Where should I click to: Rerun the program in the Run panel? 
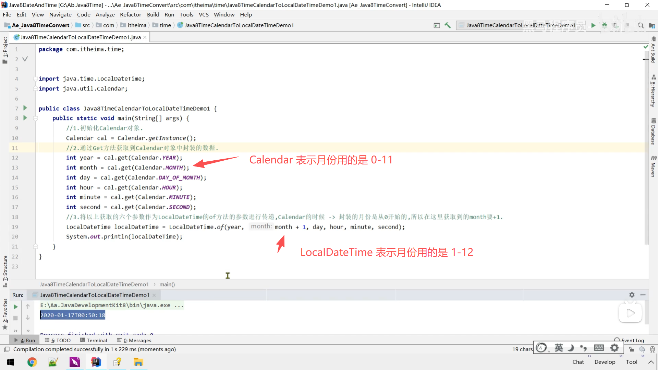coord(15,307)
